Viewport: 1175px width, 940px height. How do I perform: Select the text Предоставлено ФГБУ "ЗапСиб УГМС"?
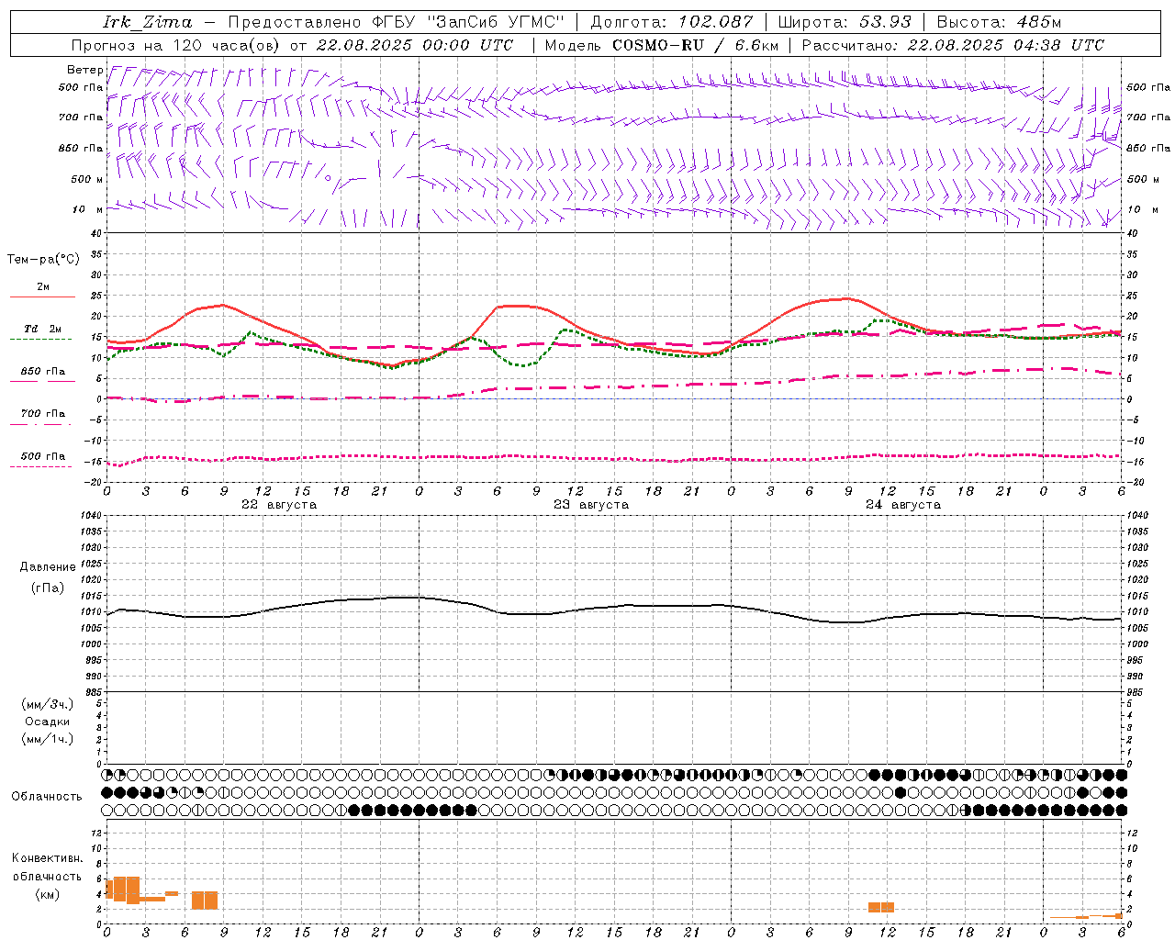[396, 22]
